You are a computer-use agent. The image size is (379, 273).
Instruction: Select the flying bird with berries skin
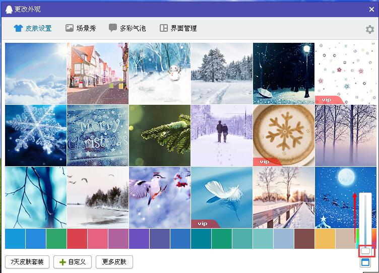160,197
